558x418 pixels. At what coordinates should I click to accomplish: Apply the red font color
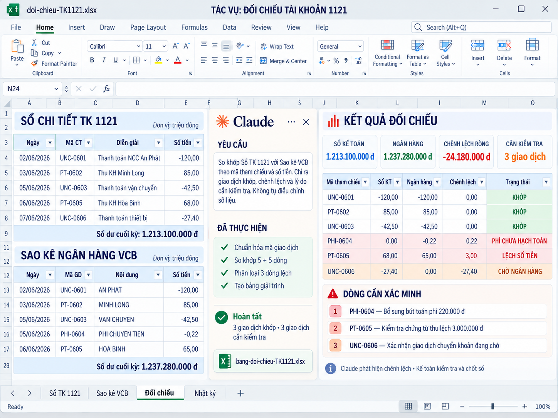178,60
